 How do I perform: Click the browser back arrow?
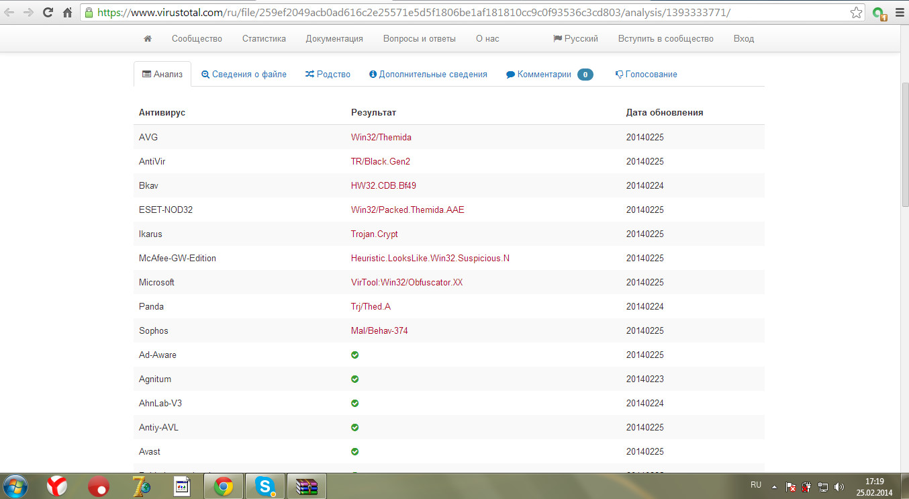pos(10,13)
